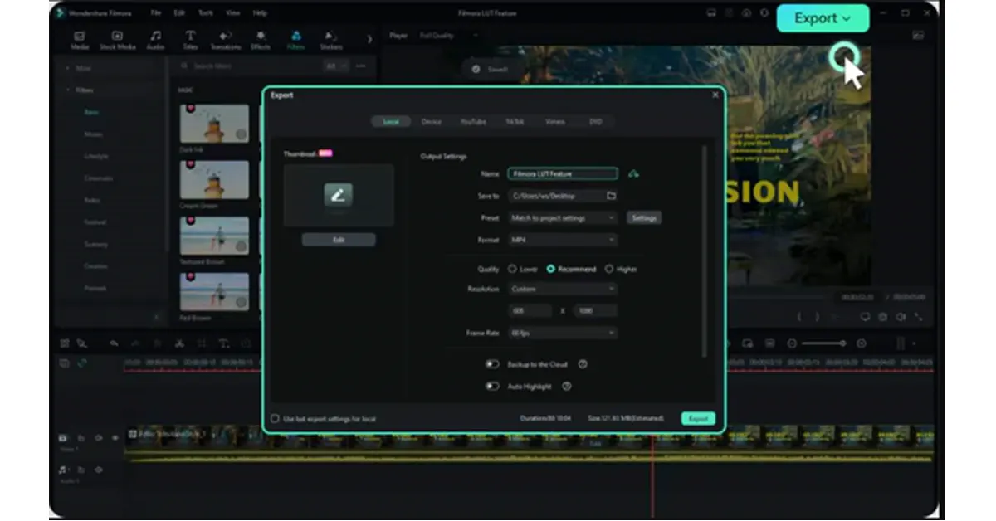The width and height of the screenshot is (996, 521).
Task: Click help icon next to Auto Highlight
Action: (567, 386)
